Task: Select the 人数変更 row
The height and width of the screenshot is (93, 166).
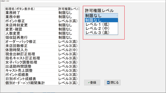Action: click(x=41, y=33)
